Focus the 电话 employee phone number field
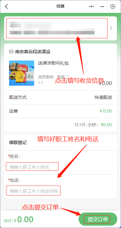The width and height of the screenshot is (121, 228). click(x=33, y=191)
